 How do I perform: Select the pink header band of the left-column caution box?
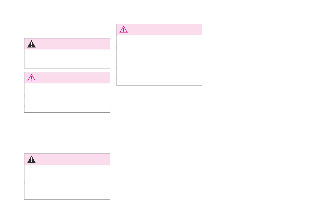67,78
